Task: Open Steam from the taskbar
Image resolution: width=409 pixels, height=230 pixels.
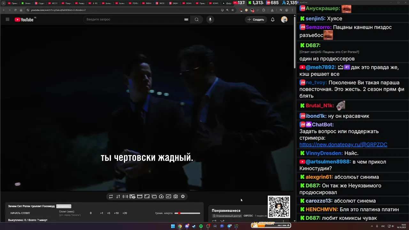Action: [194, 226]
